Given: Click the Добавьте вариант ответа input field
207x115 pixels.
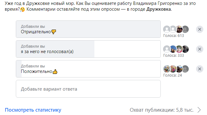Looking at the screenshot, I should [x=88, y=89].
